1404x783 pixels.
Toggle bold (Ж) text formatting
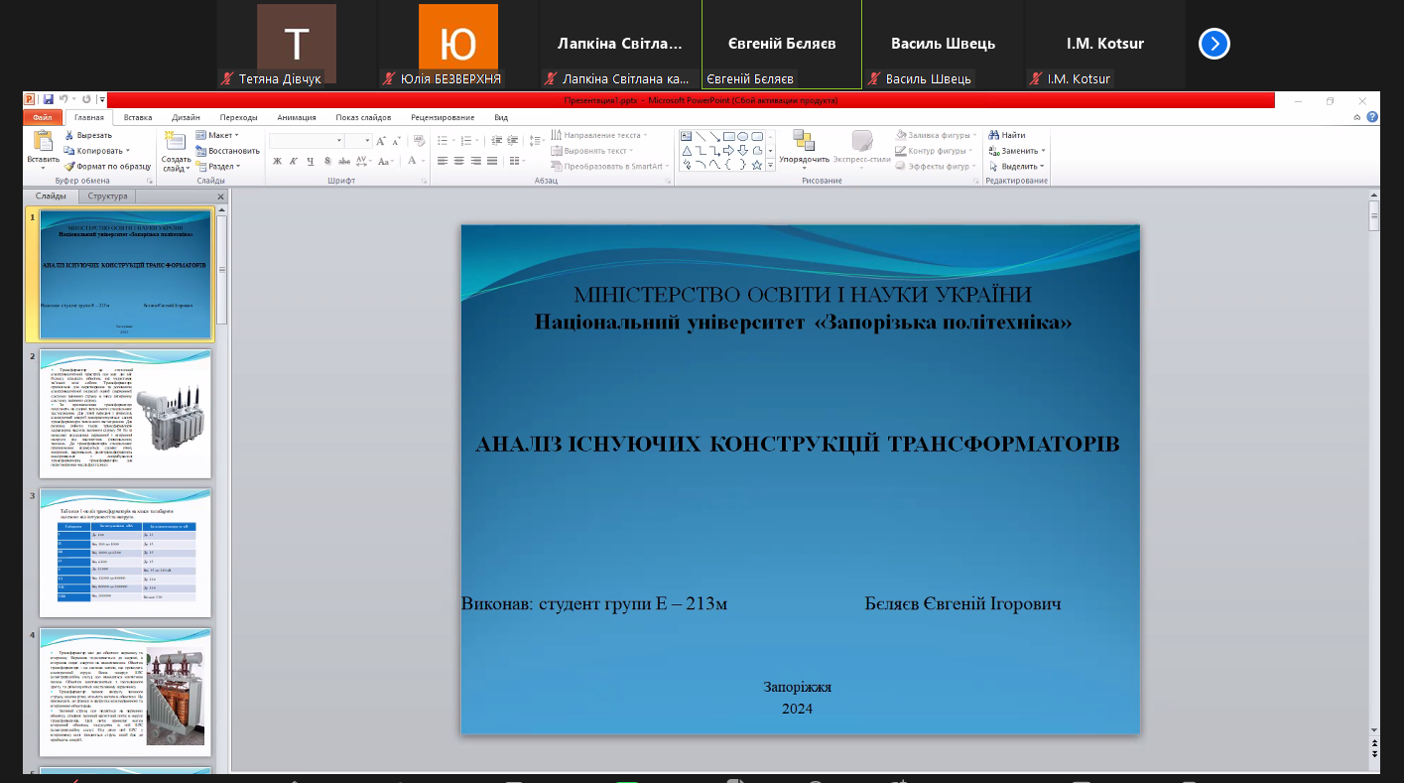pyautogui.click(x=278, y=161)
